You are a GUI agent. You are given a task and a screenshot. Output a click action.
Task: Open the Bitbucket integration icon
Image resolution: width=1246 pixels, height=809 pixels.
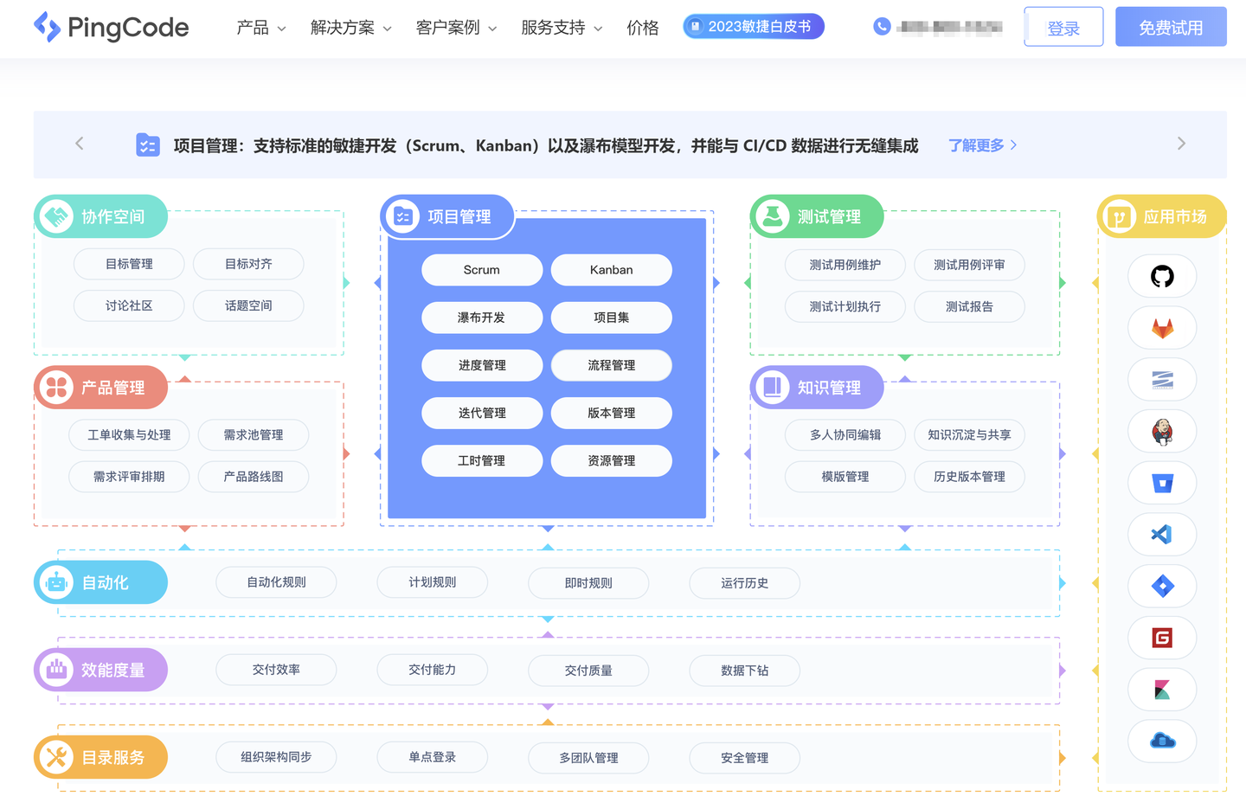click(x=1162, y=483)
